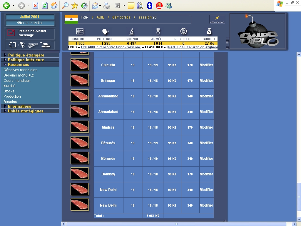The width and height of the screenshot is (301, 226).
Task: Click the Economie chart icon
Action: tap(80, 31)
